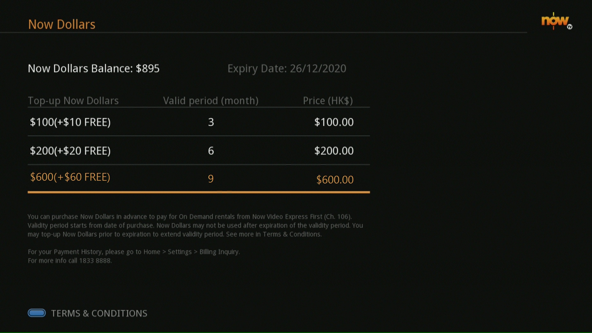Open TERMS & CONDITIONS
Viewport: 592px width, 333px height.
[x=99, y=313]
